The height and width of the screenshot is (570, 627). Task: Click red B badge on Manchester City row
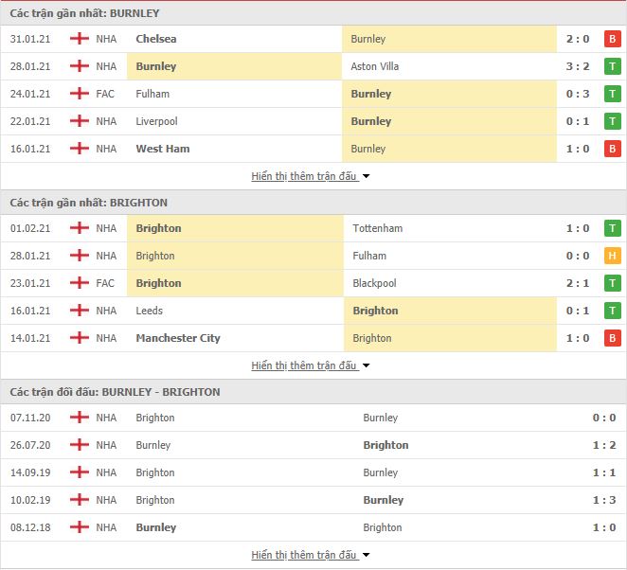coord(612,338)
